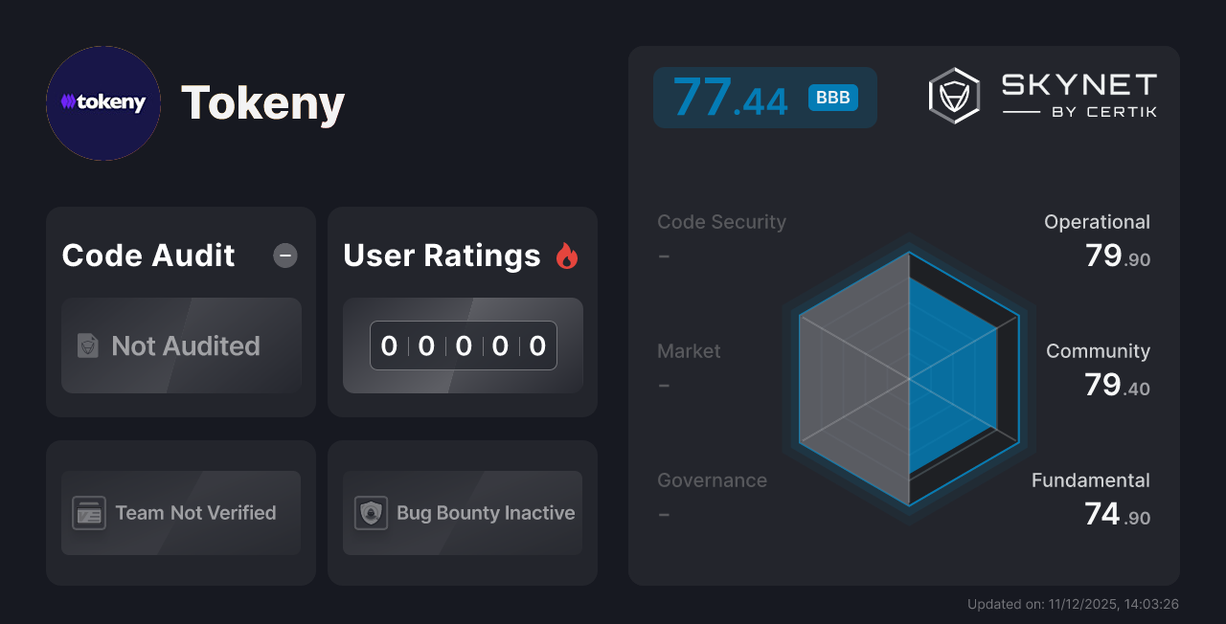This screenshot has height=624, width=1226.
Task: Click the fire icon next to User Ratings
Action: click(567, 255)
